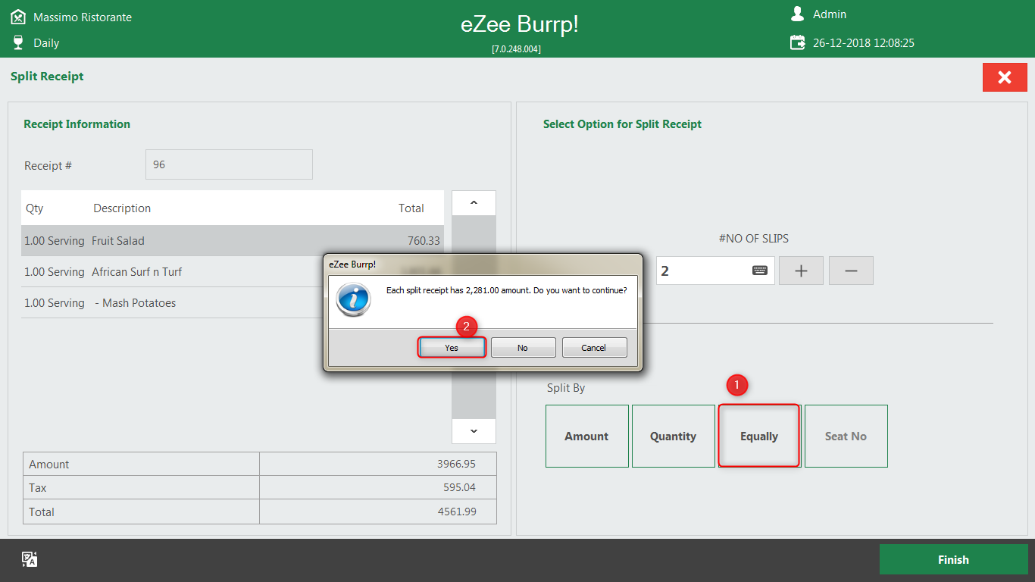Click the green Finish button
Viewport: 1035px width, 582px height.
pos(953,559)
